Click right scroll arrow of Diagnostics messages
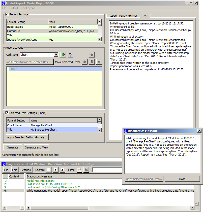 point(192,208)
